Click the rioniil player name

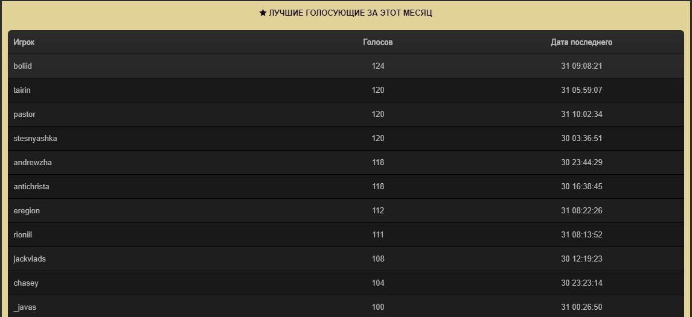[x=23, y=235]
